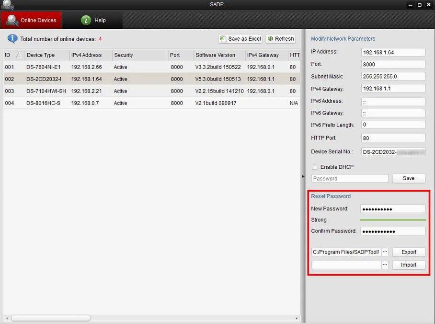Click the Save as Excel button
435x324 pixels.
[240, 39]
